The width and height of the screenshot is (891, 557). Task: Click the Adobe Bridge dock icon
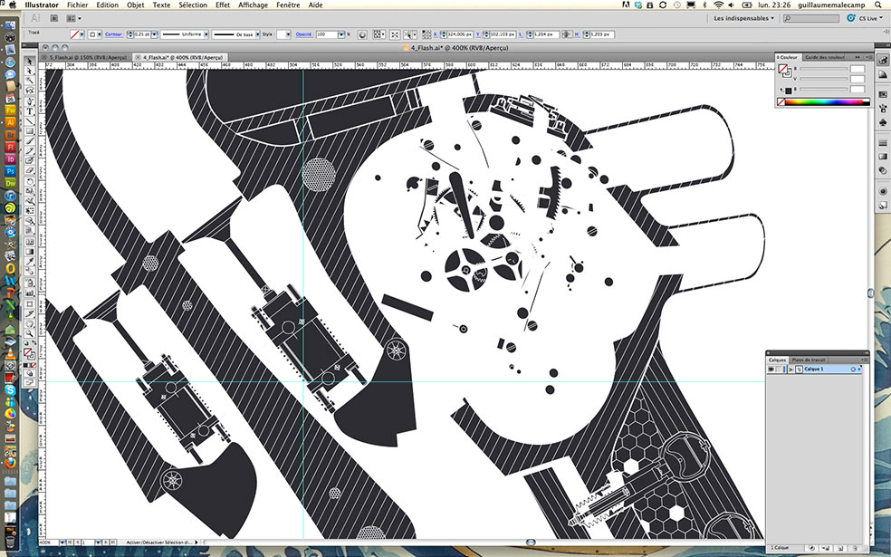coord(10,134)
